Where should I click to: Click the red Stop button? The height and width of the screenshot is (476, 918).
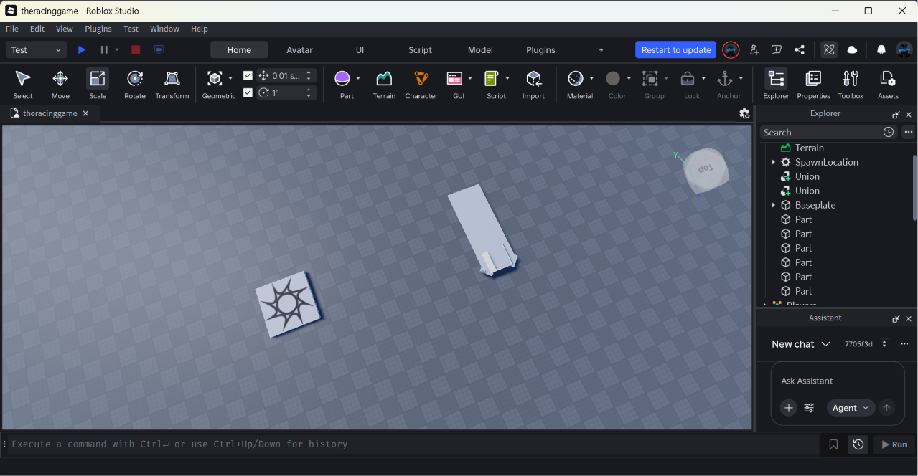tap(136, 50)
